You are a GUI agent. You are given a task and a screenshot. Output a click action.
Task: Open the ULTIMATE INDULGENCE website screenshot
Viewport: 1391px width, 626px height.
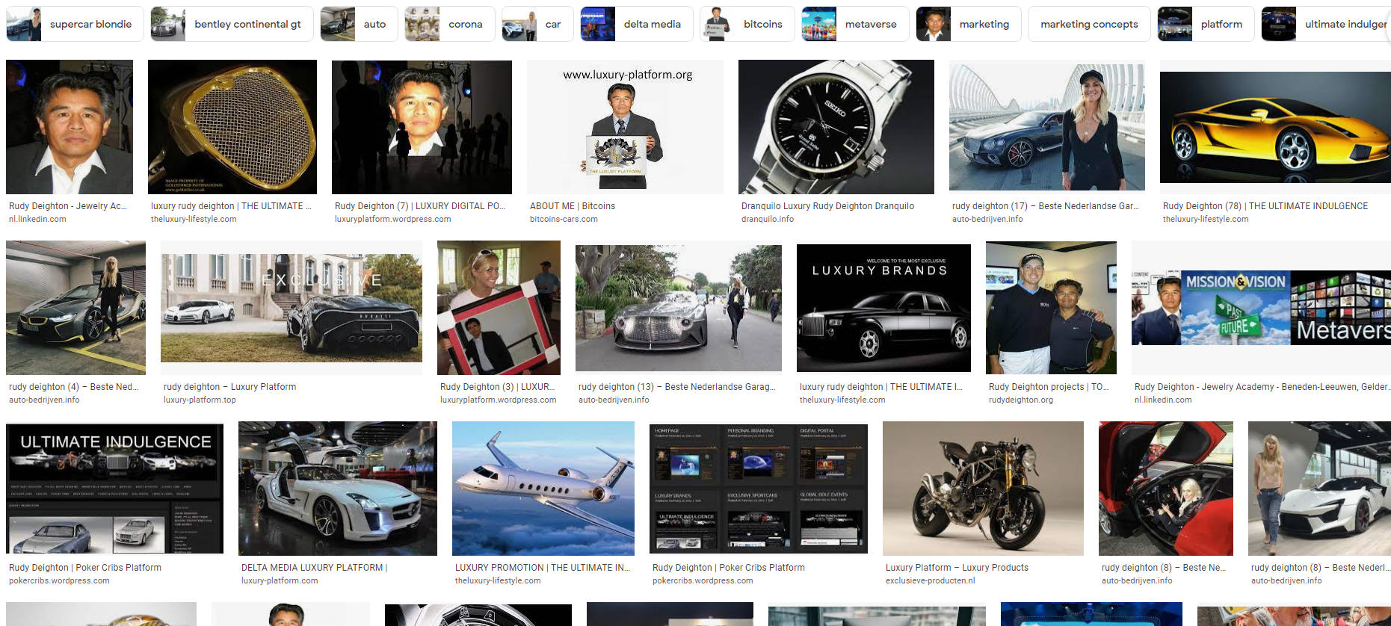114,489
